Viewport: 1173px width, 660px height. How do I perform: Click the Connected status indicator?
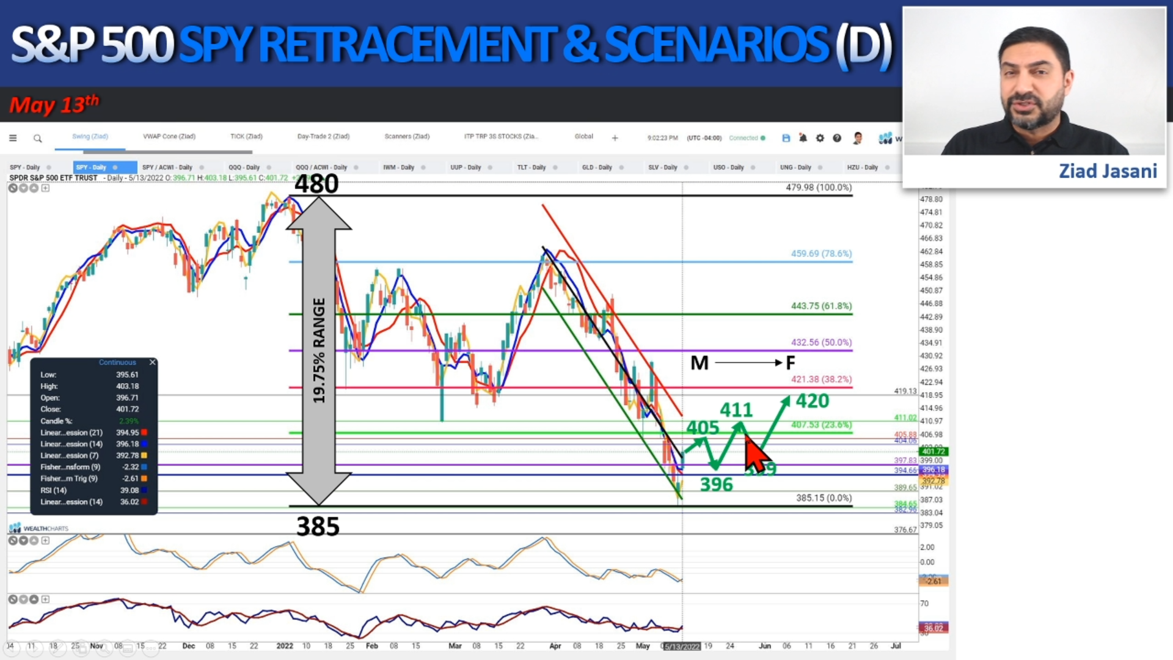coord(747,138)
